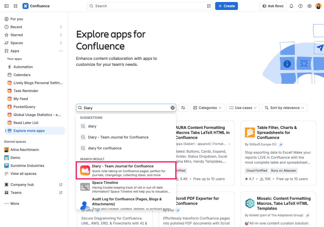The height and width of the screenshot is (227, 324).
Task: Expand the Recent chevron
Action: coord(61,27)
